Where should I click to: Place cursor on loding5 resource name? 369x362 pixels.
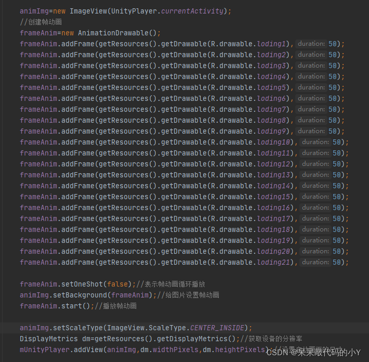[x=271, y=87]
